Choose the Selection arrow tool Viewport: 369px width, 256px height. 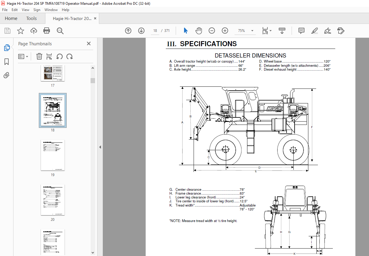coord(186,31)
